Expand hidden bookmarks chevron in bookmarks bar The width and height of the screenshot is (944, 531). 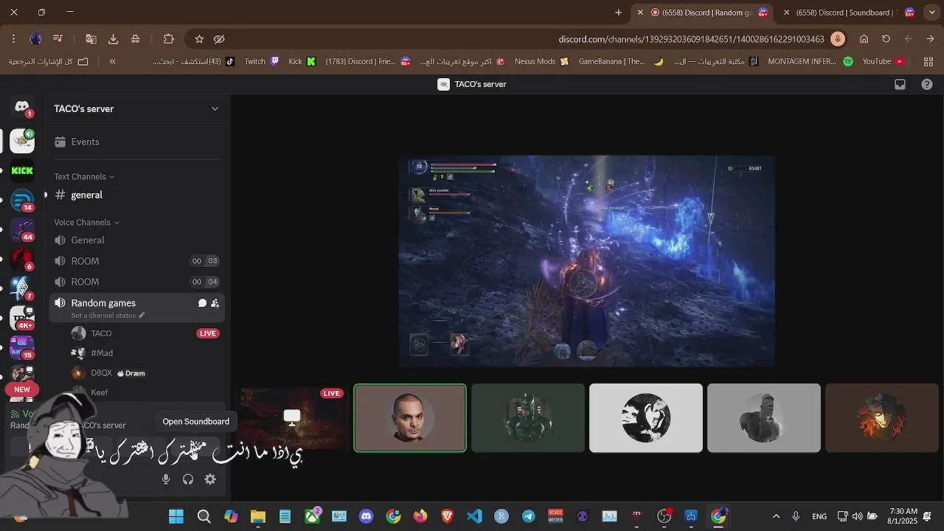pyautogui.click(x=112, y=61)
